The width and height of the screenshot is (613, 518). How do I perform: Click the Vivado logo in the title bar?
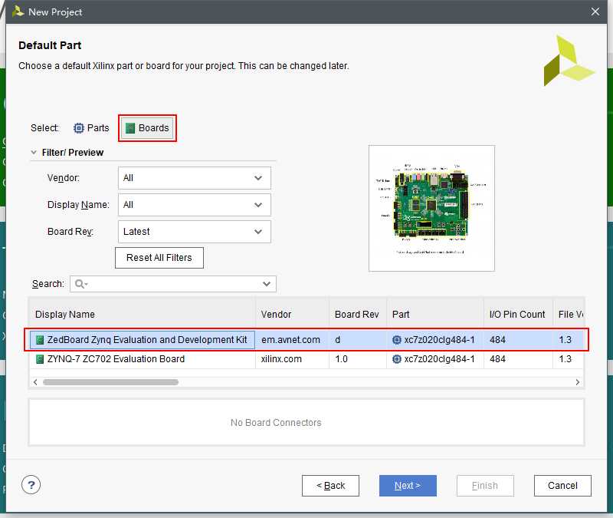tap(18, 12)
